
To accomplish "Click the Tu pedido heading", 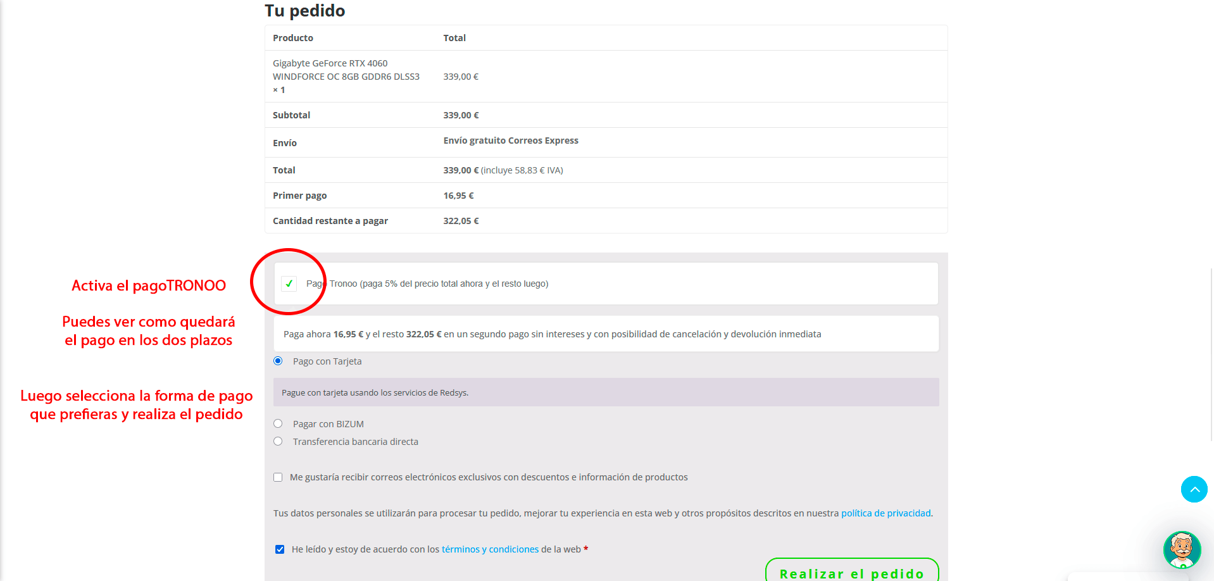I will tap(305, 11).
